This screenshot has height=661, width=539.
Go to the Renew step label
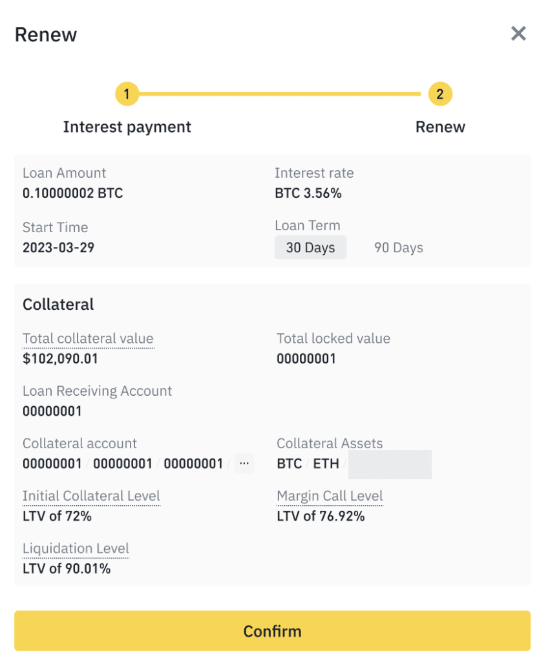(x=439, y=127)
